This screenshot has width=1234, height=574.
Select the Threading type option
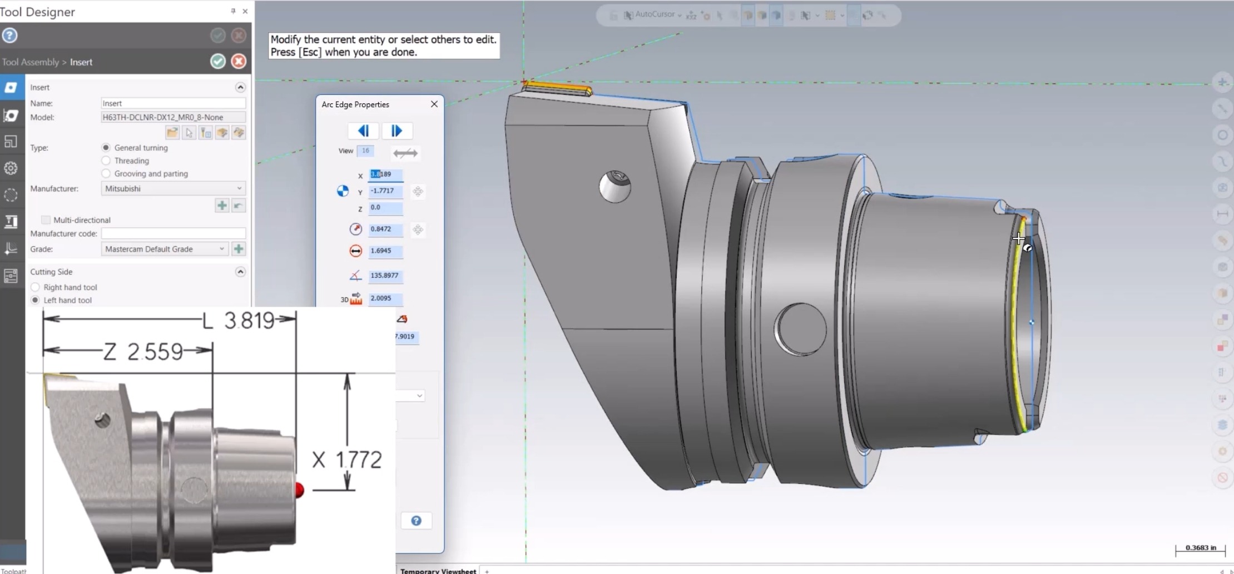click(x=106, y=161)
